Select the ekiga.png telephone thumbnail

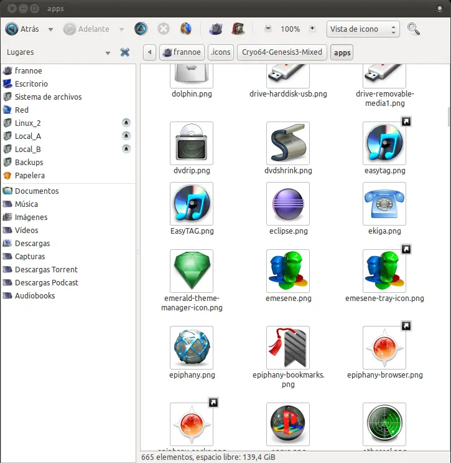[384, 204]
